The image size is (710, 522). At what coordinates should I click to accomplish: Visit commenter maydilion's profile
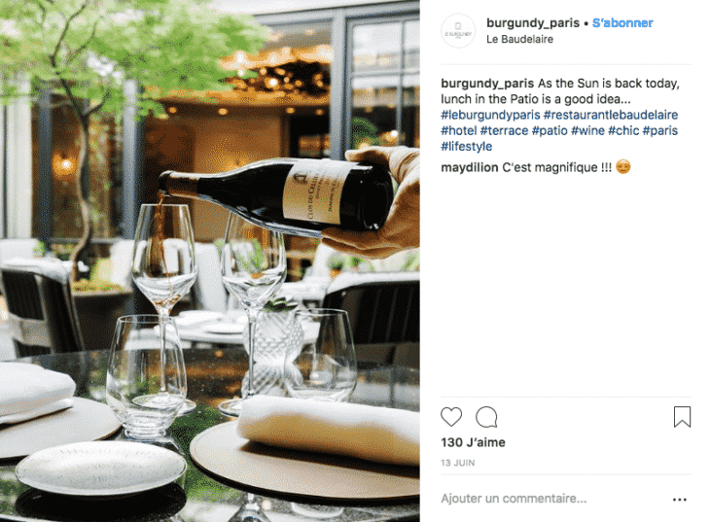(470, 167)
